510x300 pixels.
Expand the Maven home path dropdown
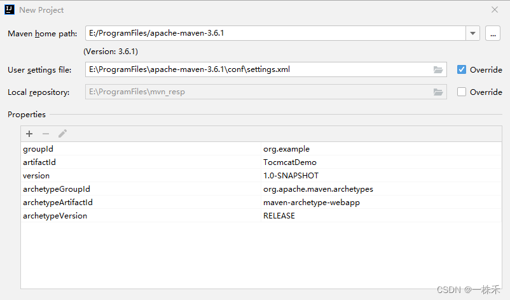pos(473,33)
